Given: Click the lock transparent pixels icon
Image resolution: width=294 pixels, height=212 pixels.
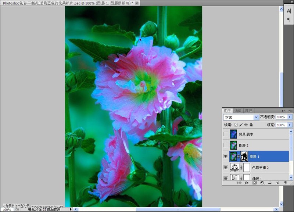Looking at the screenshot, I should (235, 125).
